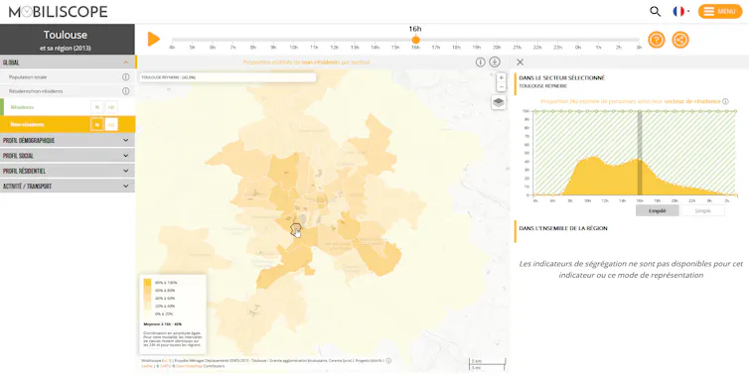Close the right sector panel
Screen dimensions: 749x376
(x=521, y=63)
